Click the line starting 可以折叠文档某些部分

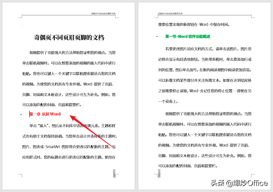205,80
